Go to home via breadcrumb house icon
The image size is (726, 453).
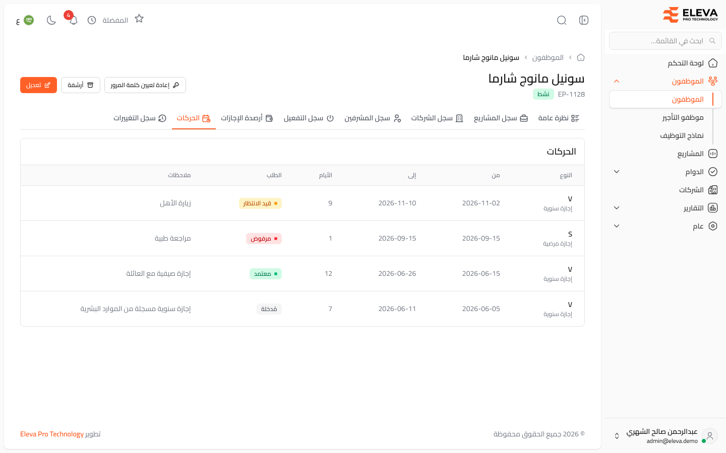point(581,57)
